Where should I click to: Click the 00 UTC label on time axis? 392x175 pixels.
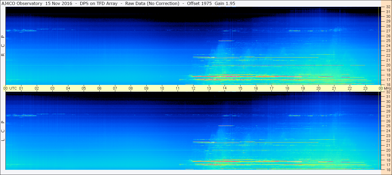pos(10,88)
